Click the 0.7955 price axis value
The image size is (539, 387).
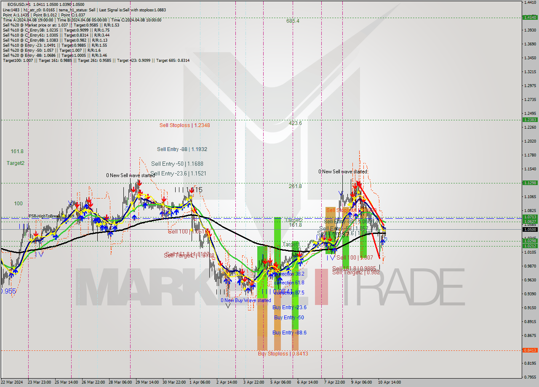click(530, 377)
